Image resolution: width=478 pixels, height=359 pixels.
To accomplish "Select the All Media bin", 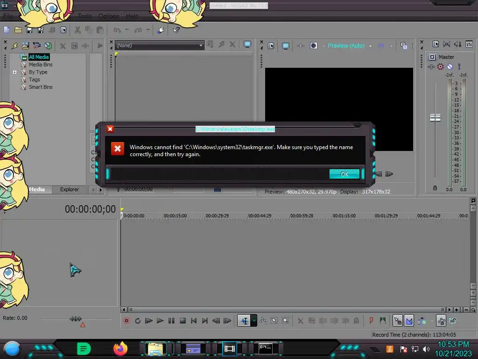I will (x=38, y=57).
